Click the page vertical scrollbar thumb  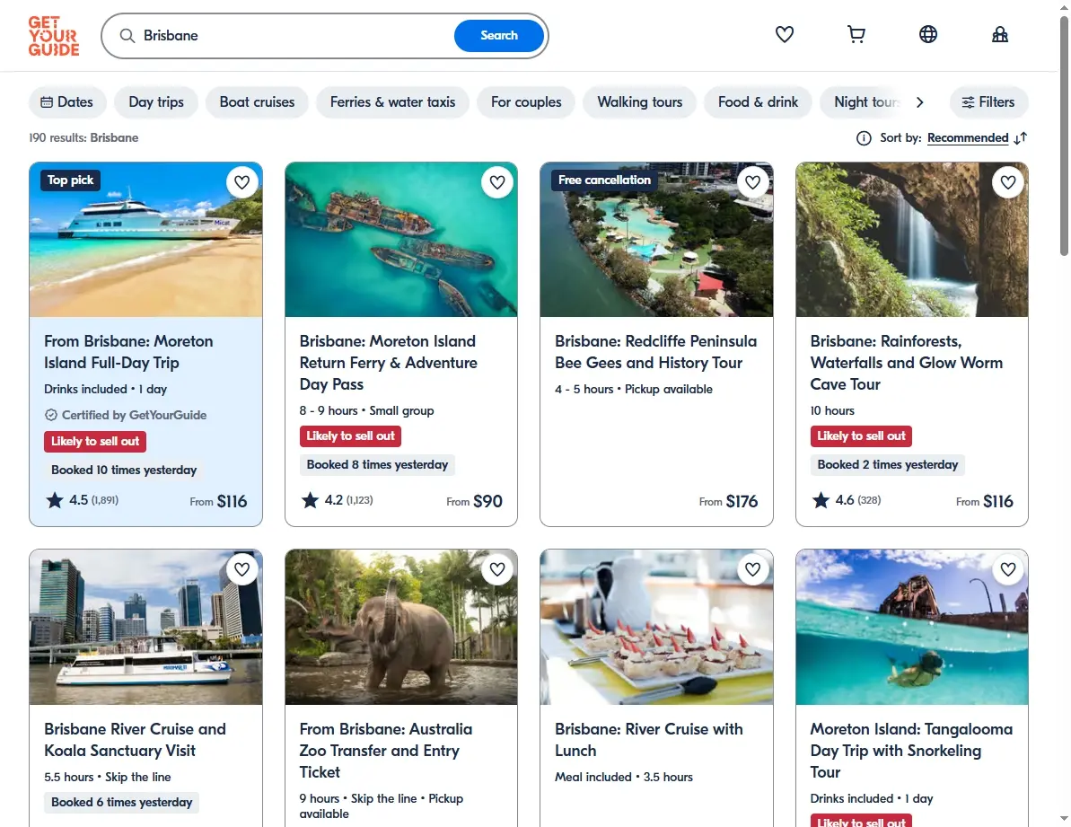(1064, 136)
